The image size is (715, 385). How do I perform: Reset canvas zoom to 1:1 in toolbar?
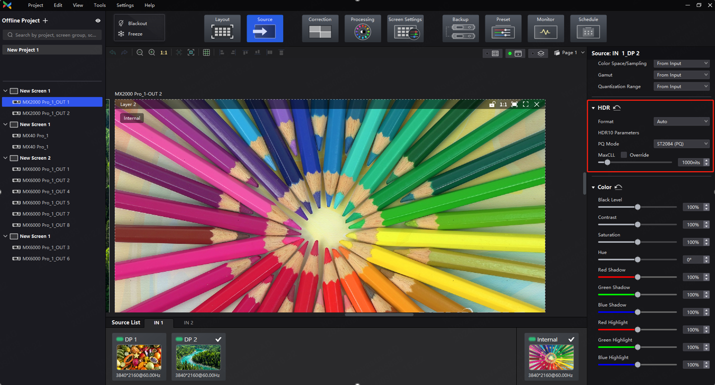click(x=164, y=53)
